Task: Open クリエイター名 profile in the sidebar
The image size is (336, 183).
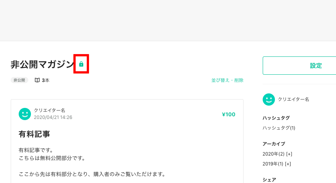Action: point(293,99)
